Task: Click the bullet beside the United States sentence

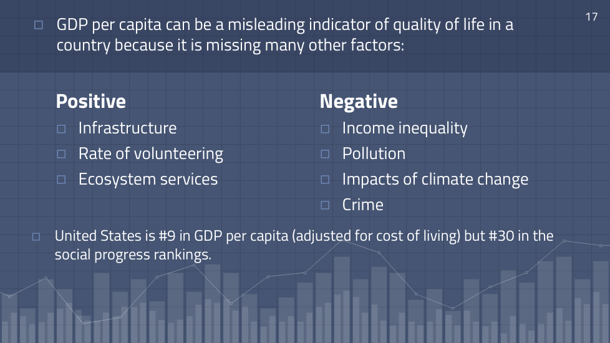Action: (x=36, y=236)
